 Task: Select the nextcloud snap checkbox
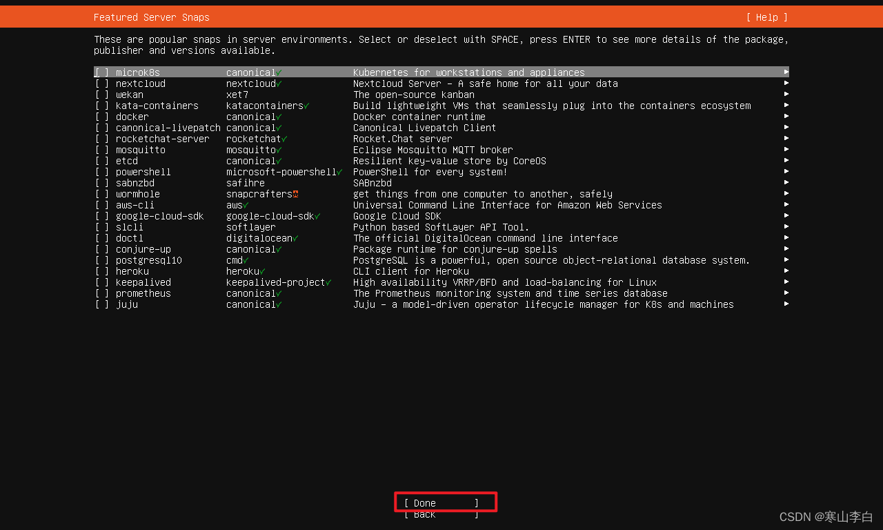click(x=102, y=84)
